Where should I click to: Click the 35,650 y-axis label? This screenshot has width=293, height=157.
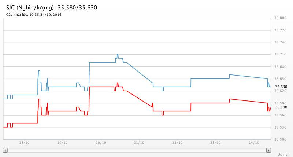click(281, 79)
